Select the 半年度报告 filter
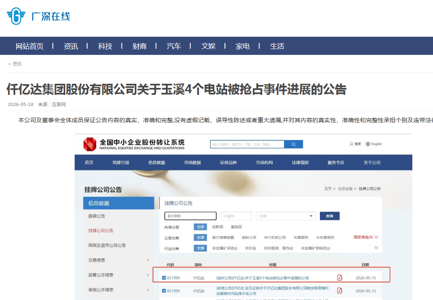 [325, 237]
